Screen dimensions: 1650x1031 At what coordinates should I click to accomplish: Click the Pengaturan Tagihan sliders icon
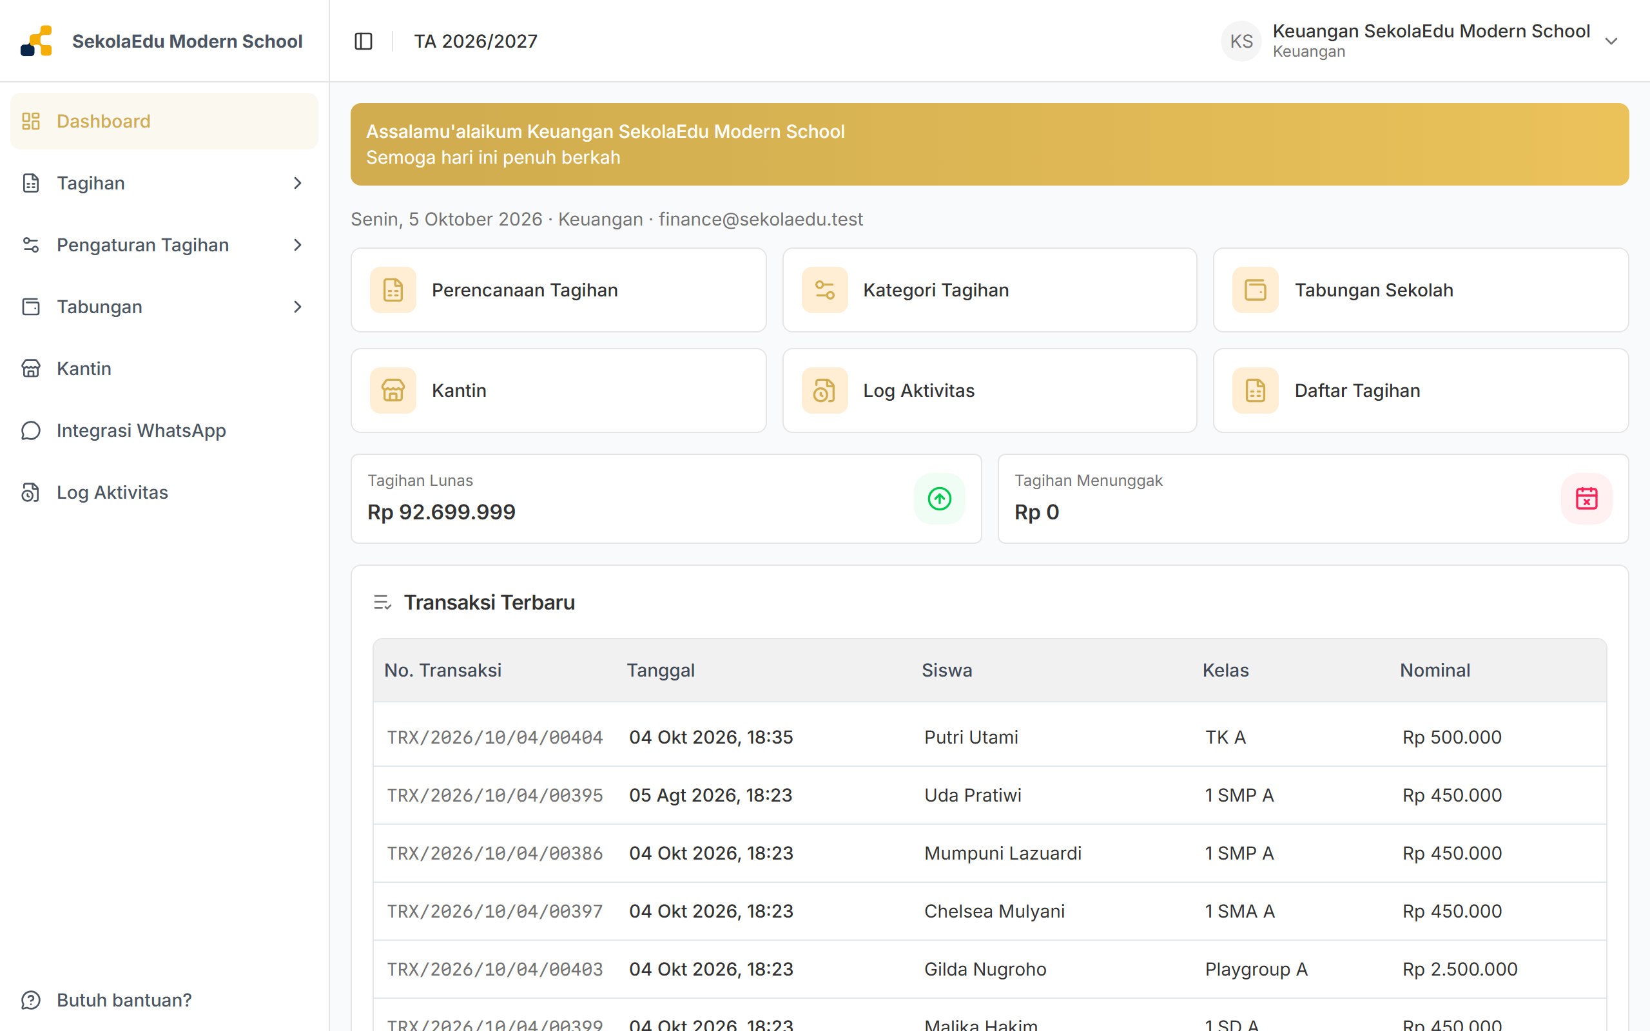pos(31,245)
